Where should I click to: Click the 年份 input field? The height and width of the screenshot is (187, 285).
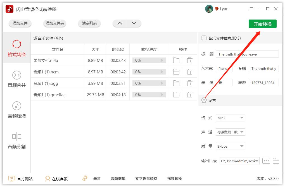coord(224,83)
